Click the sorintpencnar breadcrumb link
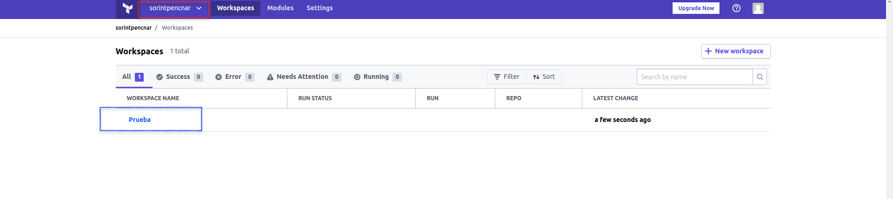This screenshot has width=893, height=199. click(x=133, y=28)
